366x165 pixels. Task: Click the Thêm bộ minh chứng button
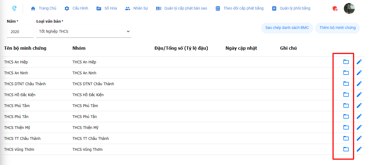point(337,28)
